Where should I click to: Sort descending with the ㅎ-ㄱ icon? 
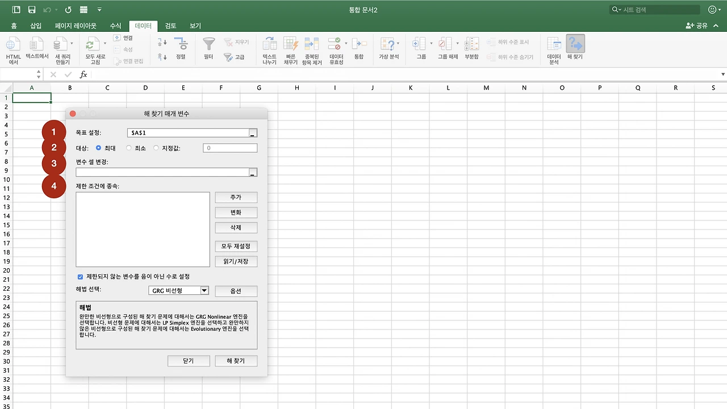point(162,56)
